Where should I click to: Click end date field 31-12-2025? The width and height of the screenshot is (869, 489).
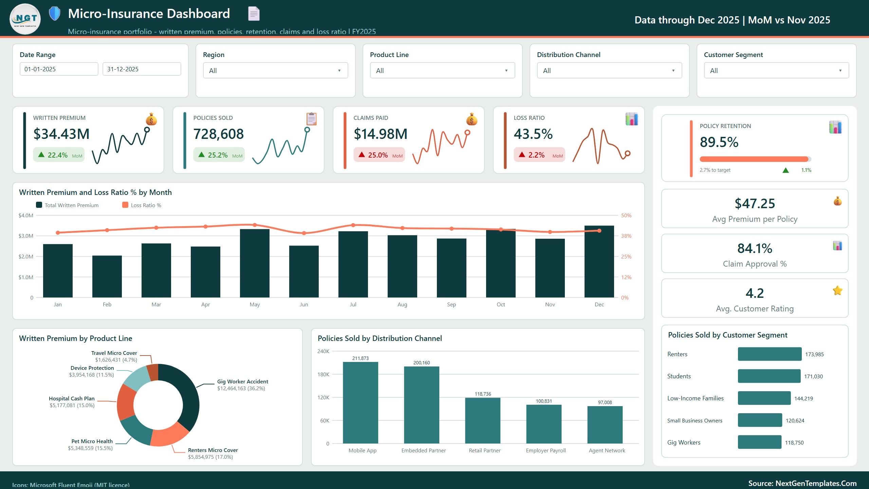point(142,69)
